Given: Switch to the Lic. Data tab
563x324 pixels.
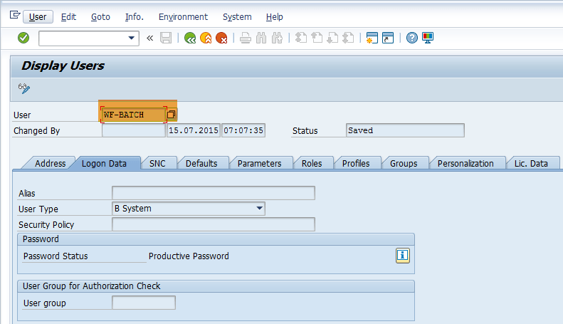Looking at the screenshot, I should click(x=531, y=164).
